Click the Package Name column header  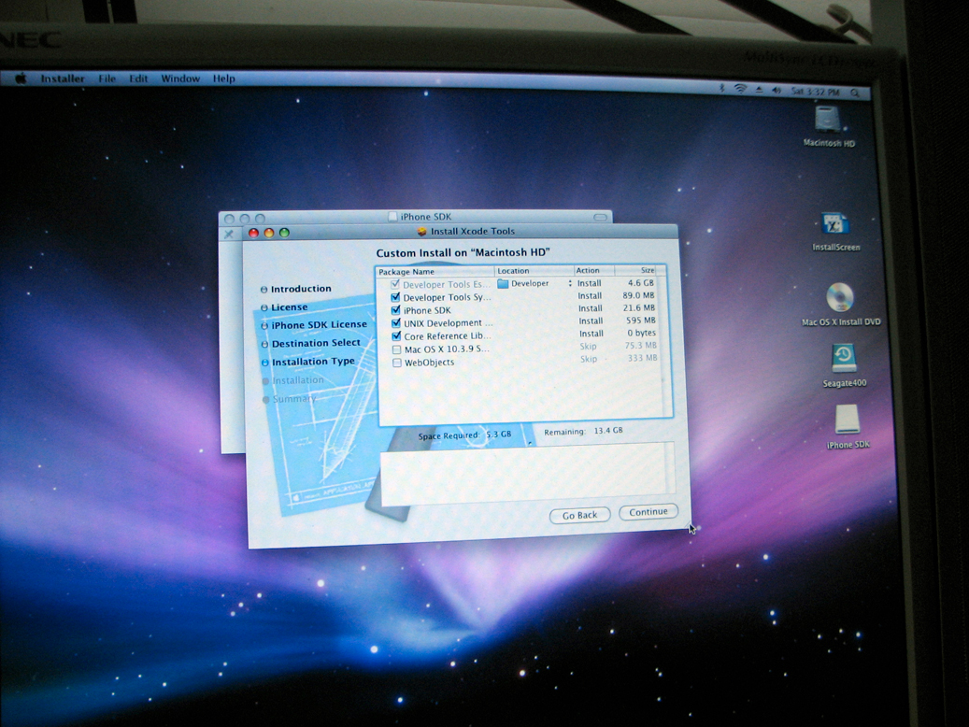(x=435, y=271)
